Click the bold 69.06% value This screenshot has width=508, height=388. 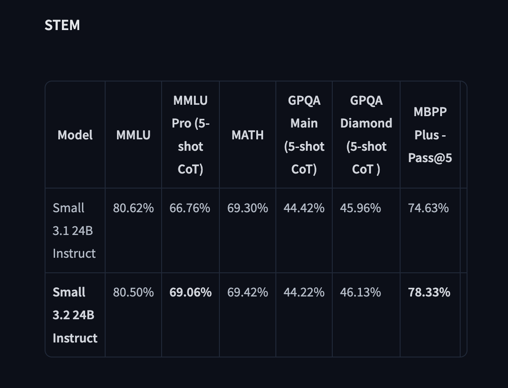190,292
